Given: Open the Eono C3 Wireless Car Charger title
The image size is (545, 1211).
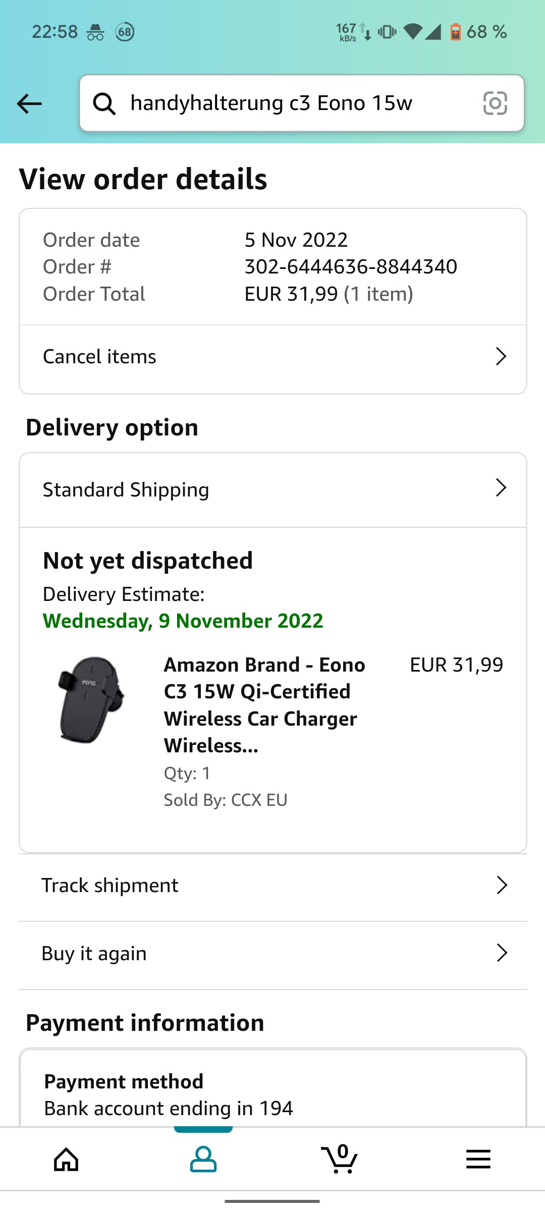Looking at the screenshot, I should coord(264,705).
